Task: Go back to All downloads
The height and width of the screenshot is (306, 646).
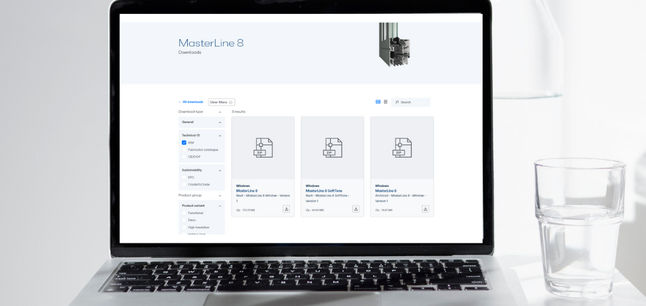Action: coord(193,102)
